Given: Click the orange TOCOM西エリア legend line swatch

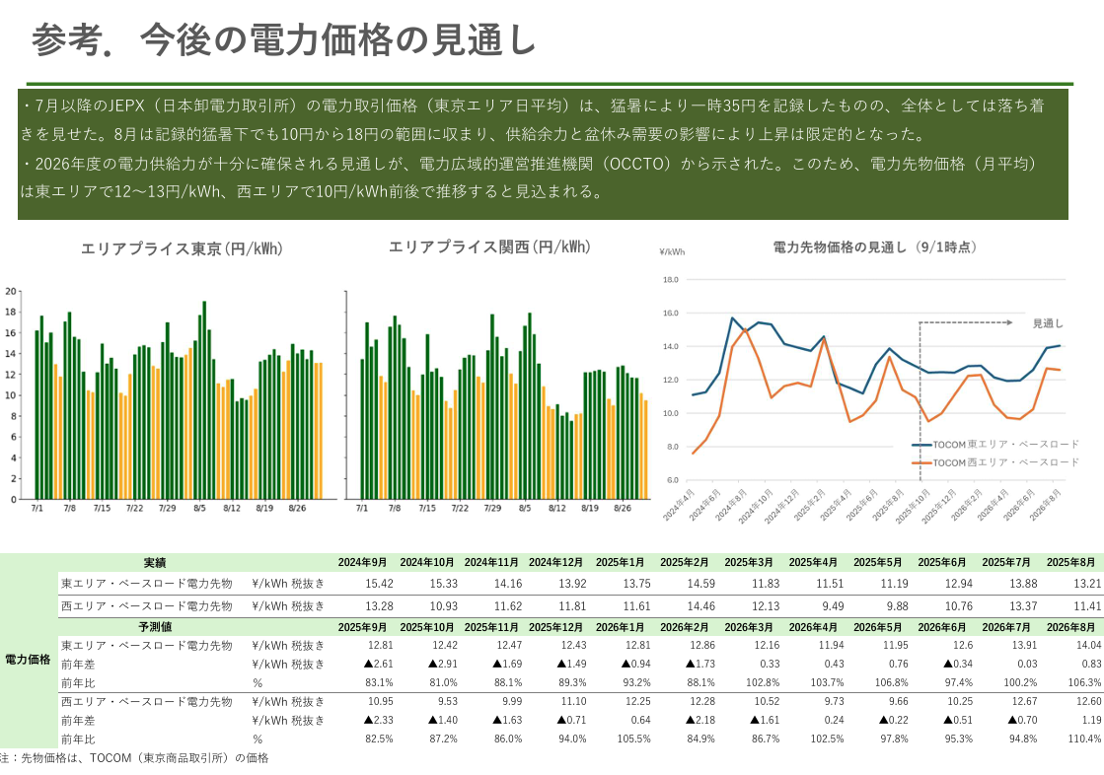Looking at the screenshot, I should click(920, 461).
